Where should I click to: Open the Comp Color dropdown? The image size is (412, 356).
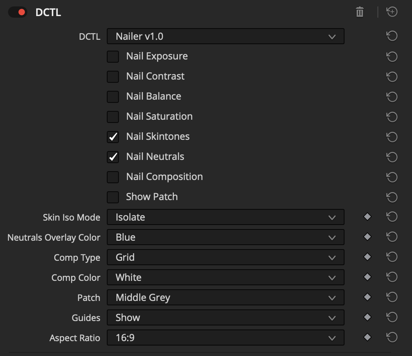tap(225, 278)
